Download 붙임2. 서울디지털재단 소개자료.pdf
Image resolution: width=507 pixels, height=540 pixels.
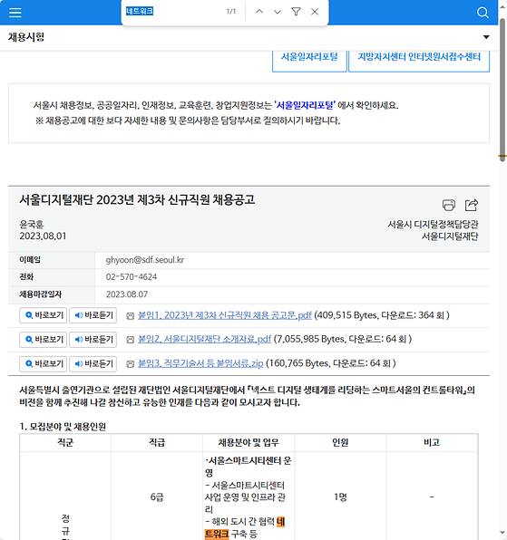204,339
